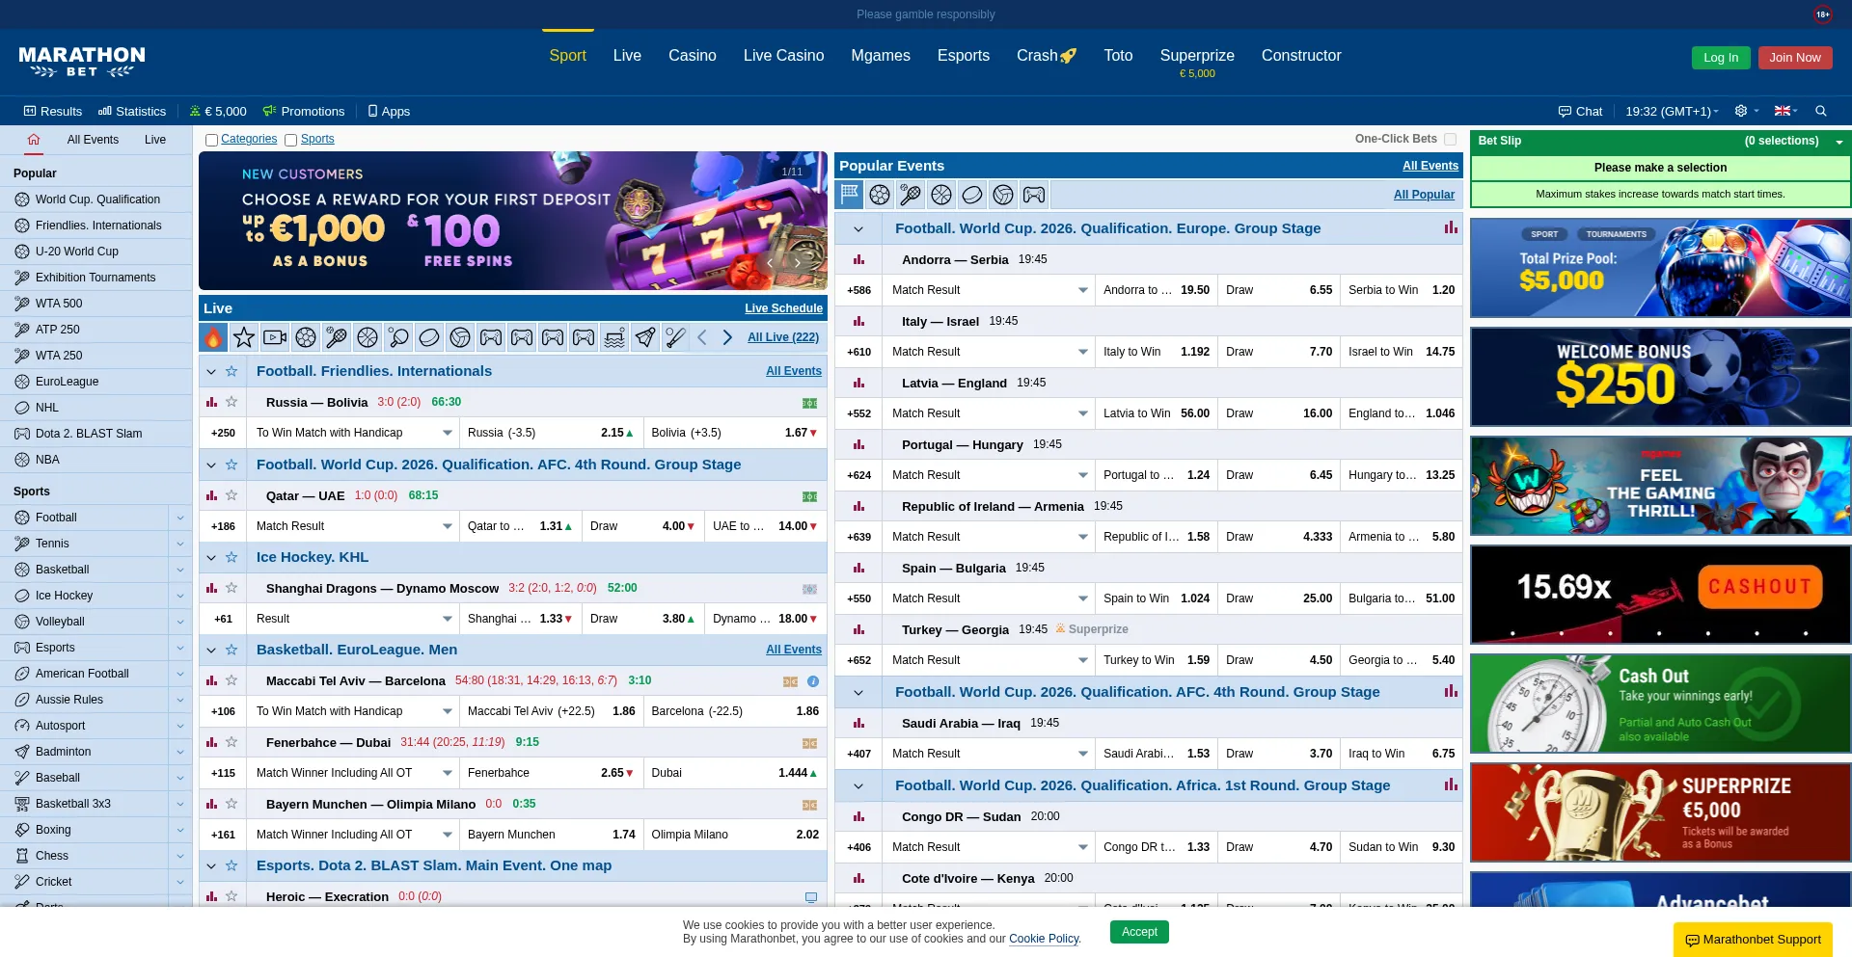Click next arrow on promo banner carousel

click(x=798, y=262)
